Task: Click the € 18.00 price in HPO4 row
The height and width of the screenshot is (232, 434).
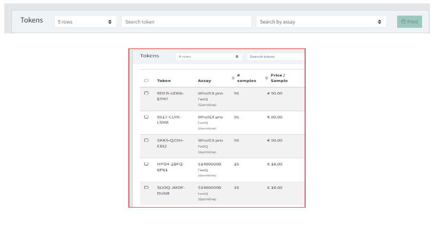Action: tap(274, 164)
